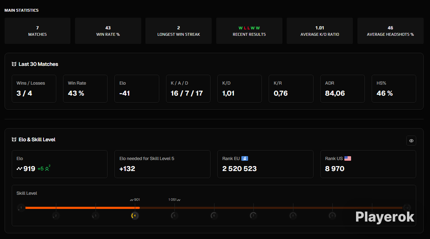Toggle the eye visibility button
The image size is (430, 239).
(411, 141)
